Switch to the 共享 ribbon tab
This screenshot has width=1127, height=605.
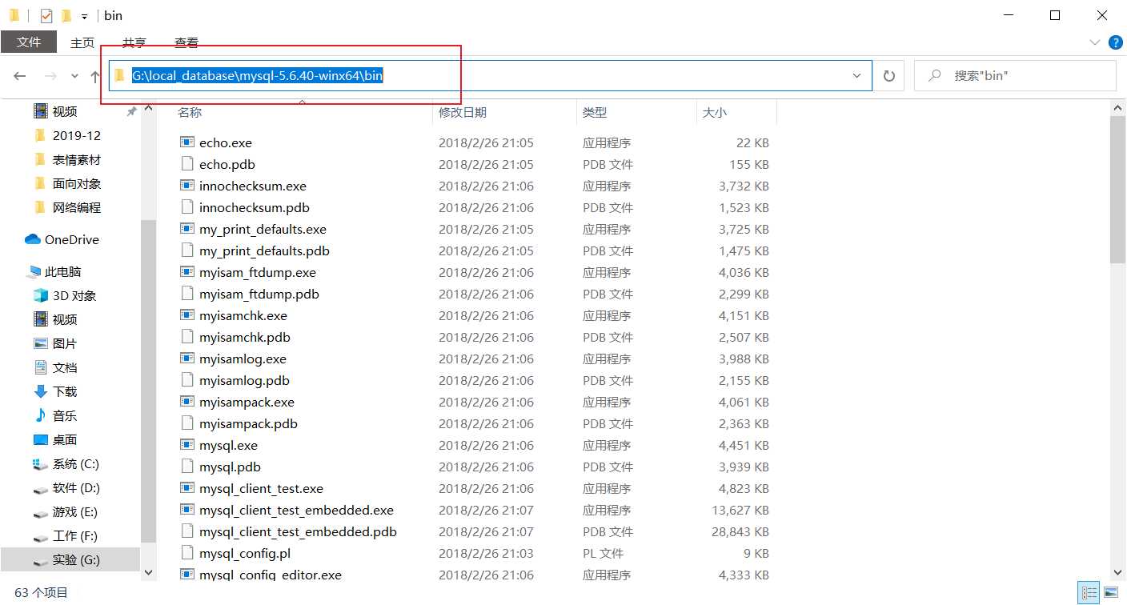coord(134,42)
